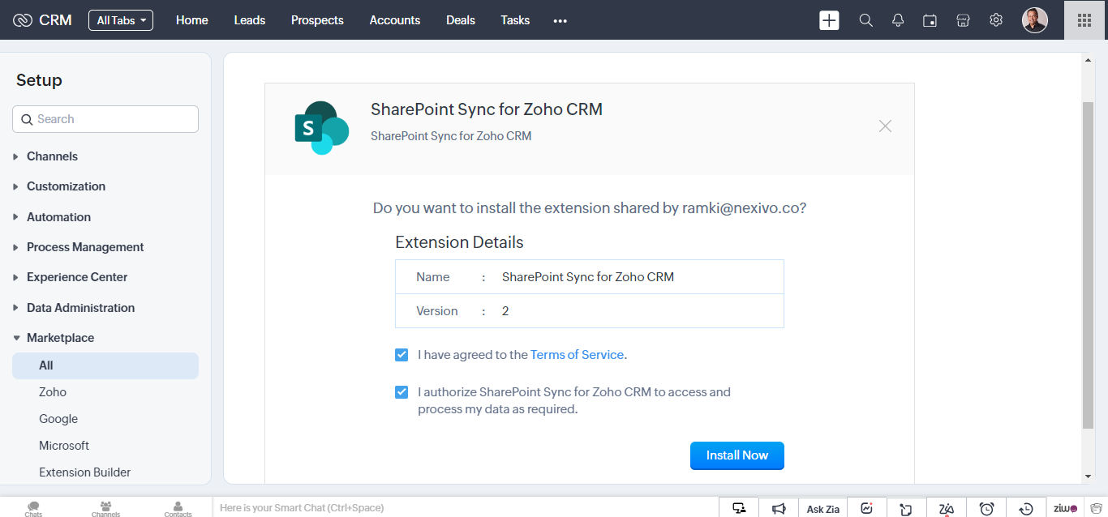Click the Install Now button

pos(737,455)
